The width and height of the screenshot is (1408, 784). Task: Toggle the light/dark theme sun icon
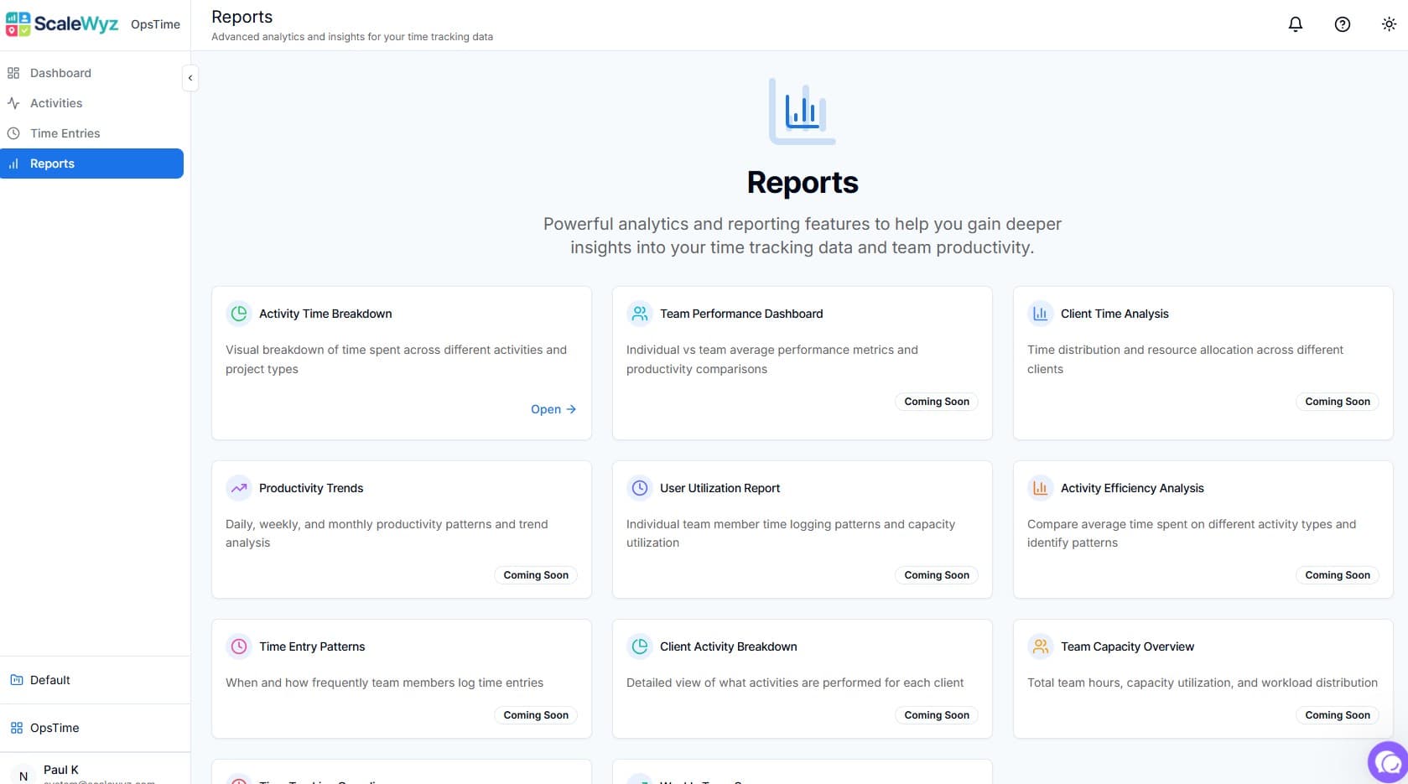1389,24
